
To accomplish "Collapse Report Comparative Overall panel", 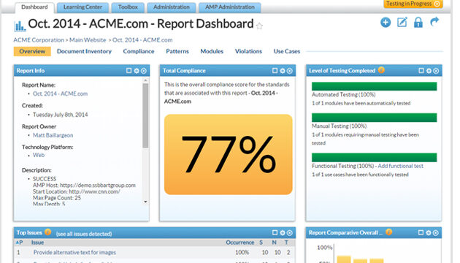I will [436, 233].
